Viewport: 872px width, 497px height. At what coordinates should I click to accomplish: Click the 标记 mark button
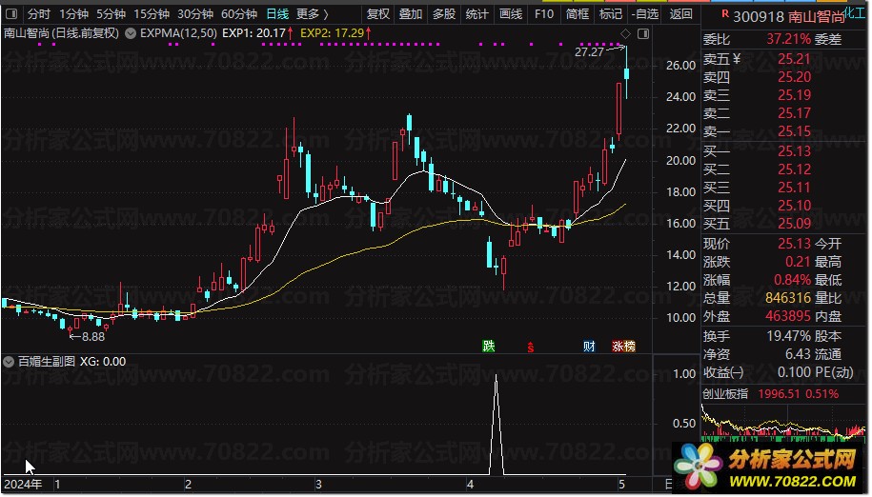click(611, 14)
